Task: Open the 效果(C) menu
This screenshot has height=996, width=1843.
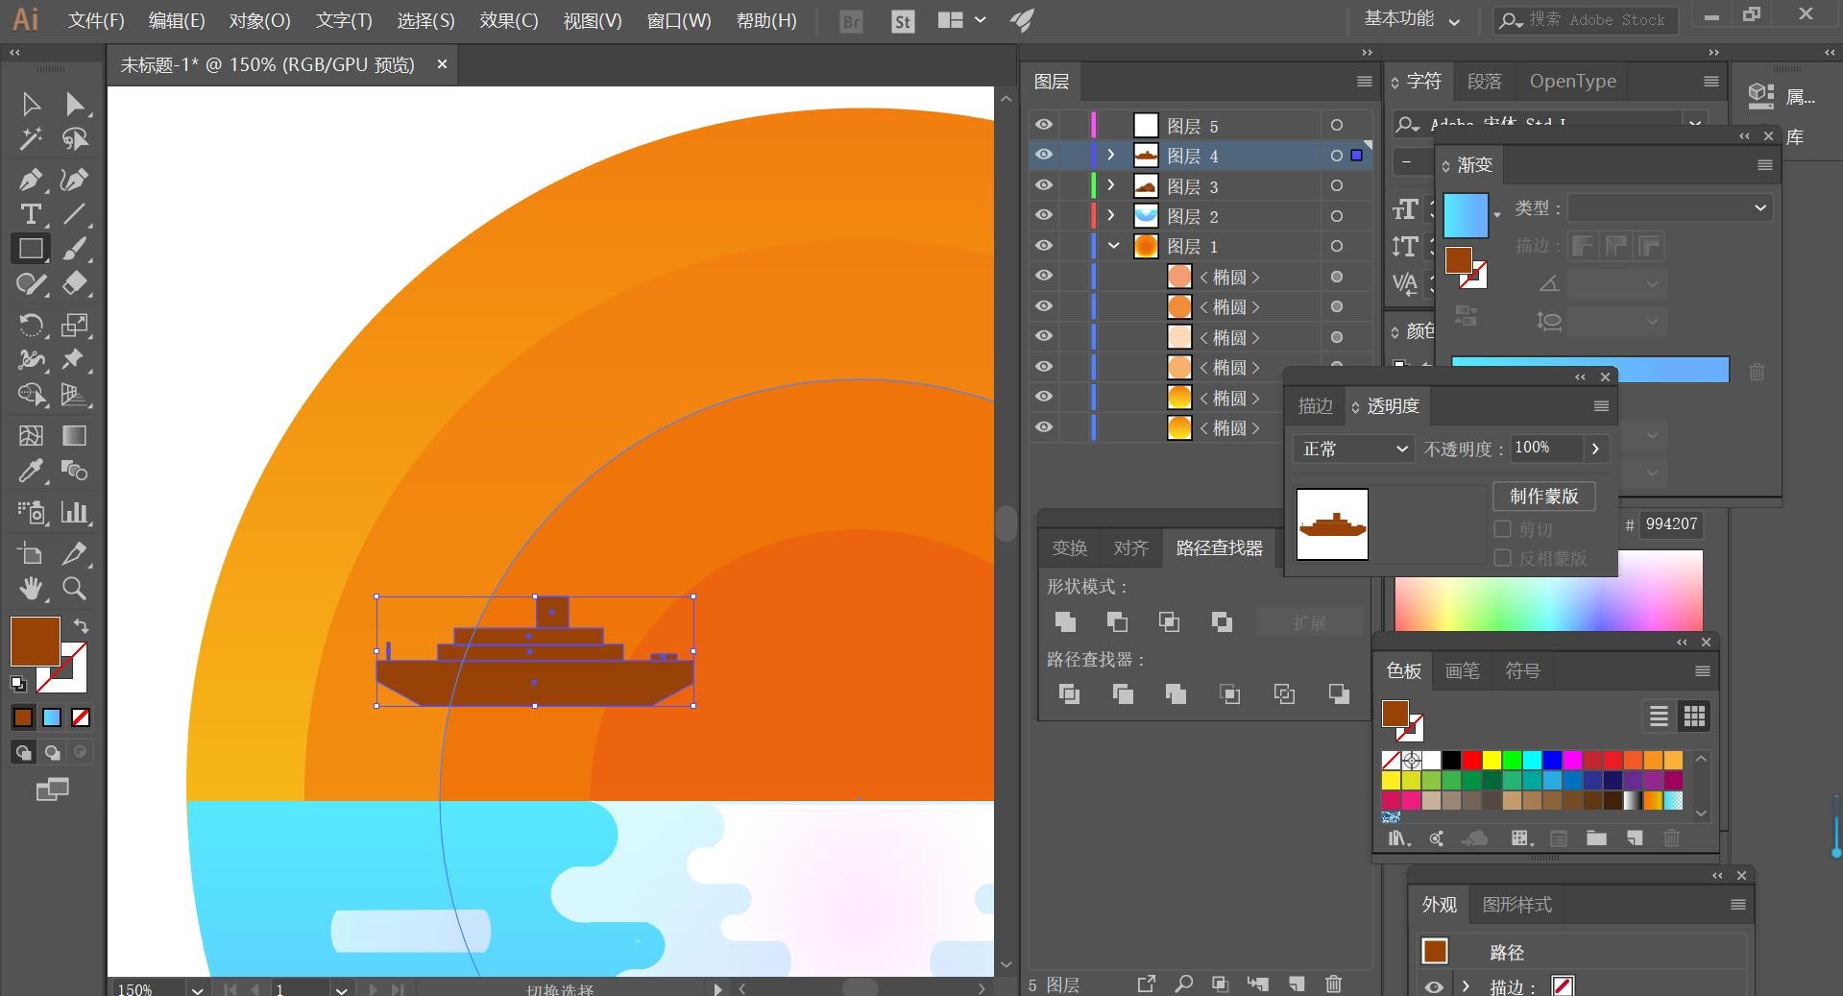Action: (508, 20)
